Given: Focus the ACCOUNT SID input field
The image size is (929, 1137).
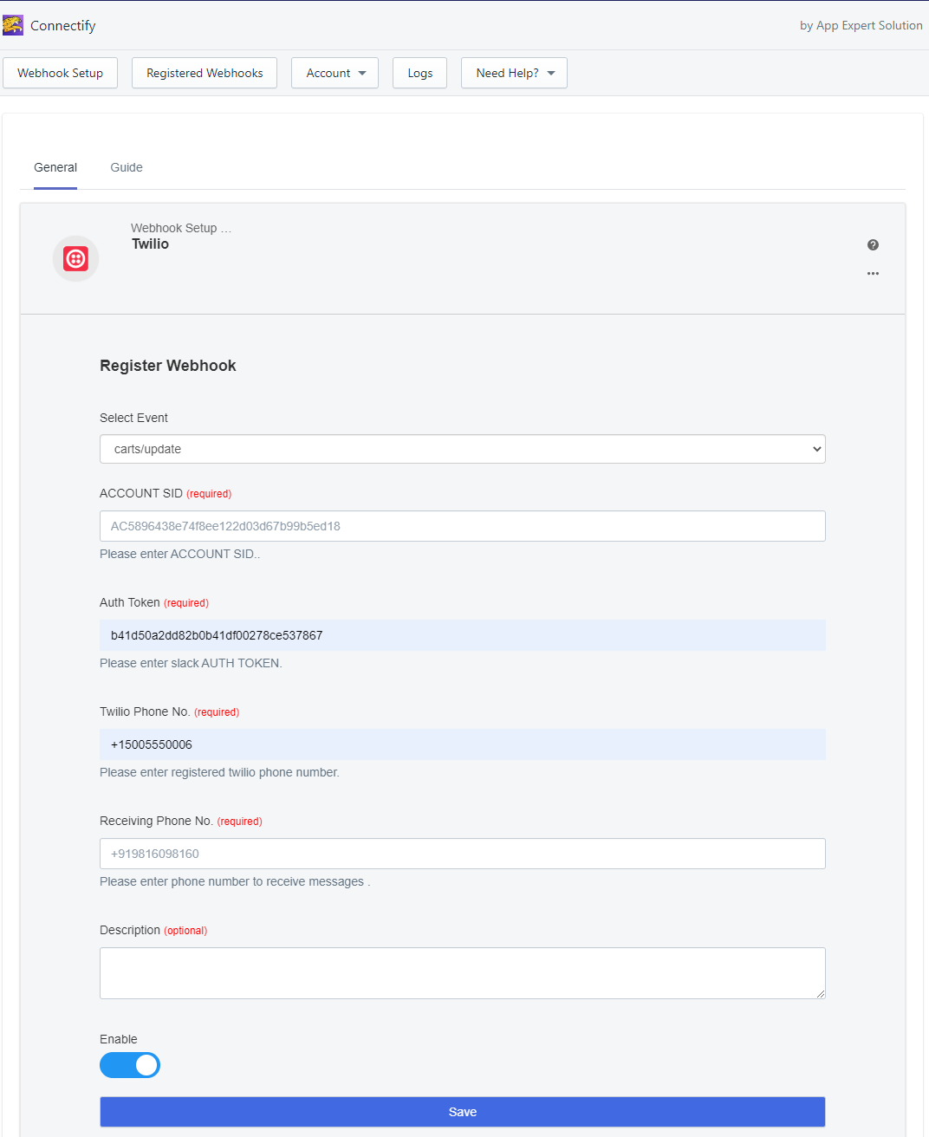Looking at the screenshot, I should click(x=463, y=526).
